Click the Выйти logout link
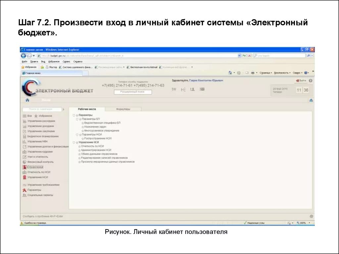 pyautogui.click(x=301, y=81)
